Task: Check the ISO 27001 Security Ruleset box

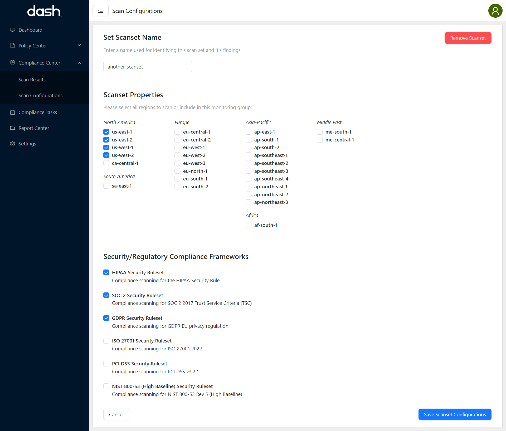Action: point(106,341)
